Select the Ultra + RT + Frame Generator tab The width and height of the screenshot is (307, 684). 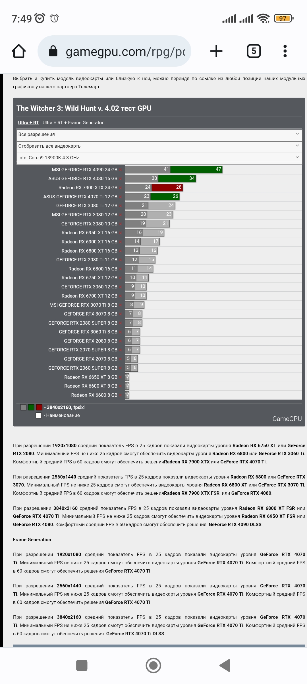(73, 123)
